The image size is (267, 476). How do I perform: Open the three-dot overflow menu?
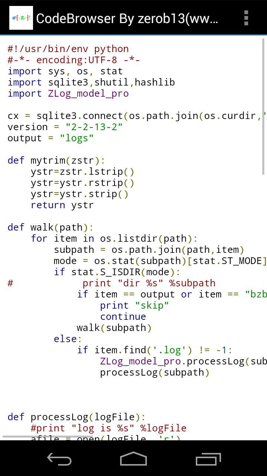tap(246, 18)
